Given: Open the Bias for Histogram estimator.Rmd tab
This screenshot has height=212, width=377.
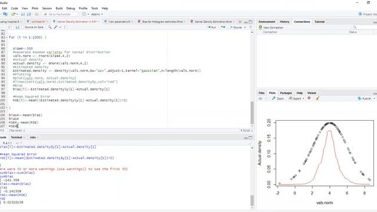Looking at the screenshot, I should pos(163,22).
